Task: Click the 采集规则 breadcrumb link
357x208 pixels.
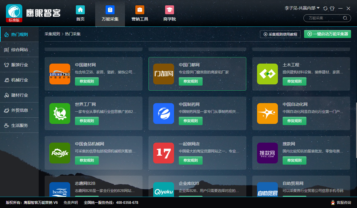Action: 52,34
